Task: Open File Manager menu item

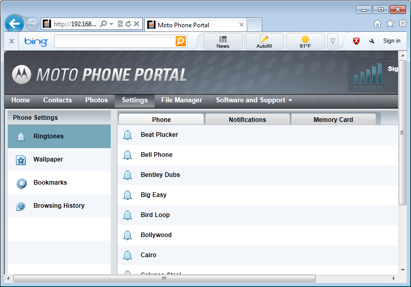Action: [182, 100]
